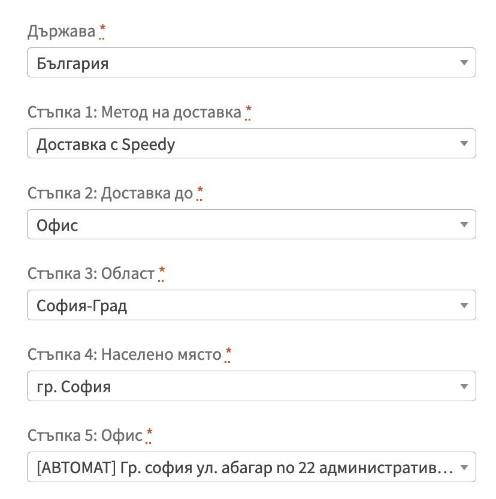The width and height of the screenshot is (496, 499).
Task: Click the arrow beside the АВТОМАТ office field
Action: coord(464,467)
